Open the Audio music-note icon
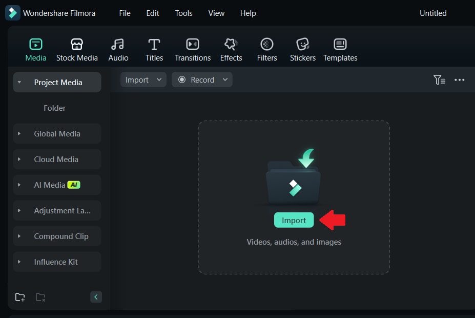 coord(117,44)
